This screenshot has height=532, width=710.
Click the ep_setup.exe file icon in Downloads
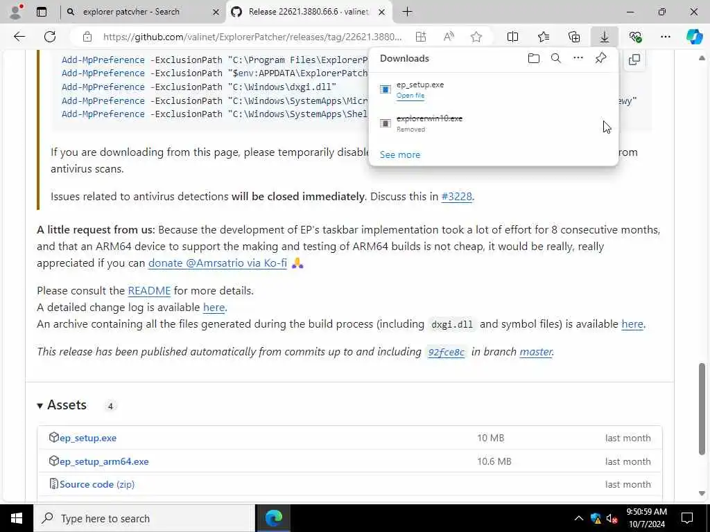coord(386,89)
